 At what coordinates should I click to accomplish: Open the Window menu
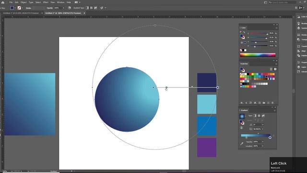coord(61,2)
